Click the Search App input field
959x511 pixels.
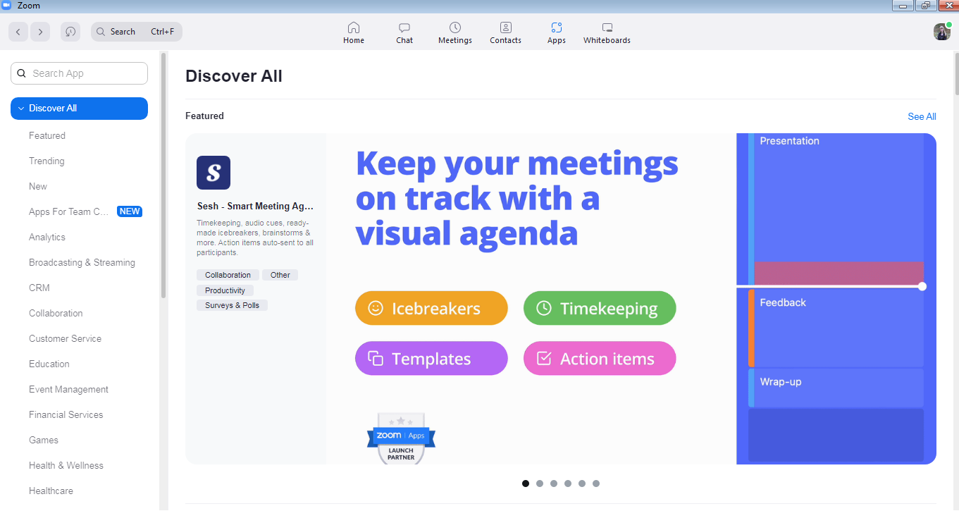coord(79,73)
